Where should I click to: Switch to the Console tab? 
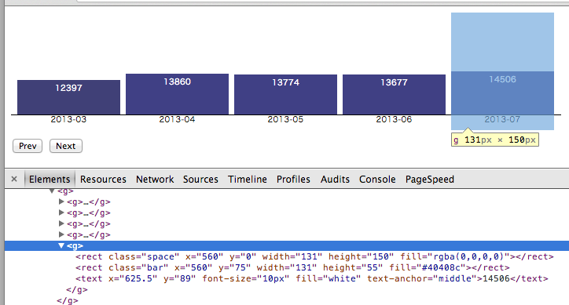377,180
